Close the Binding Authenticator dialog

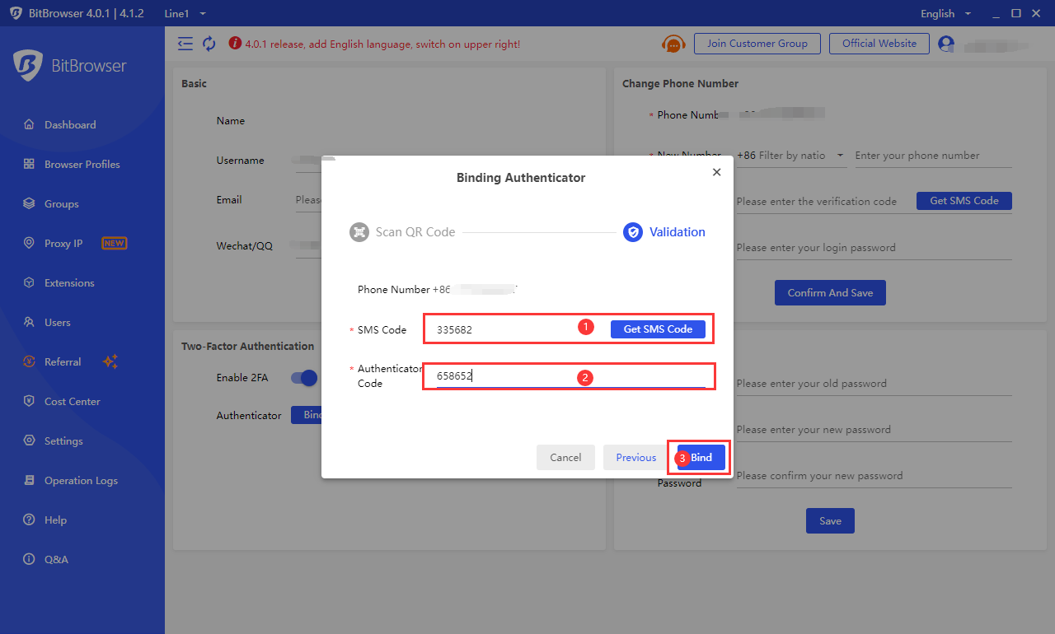pyautogui.click(x=716, y=172)
